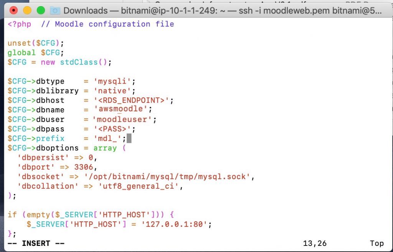Image resolution: width=393 pixels, height=252 pixels.
Task: Click the 'native' dblibrary value
Action: coord(112,91)
